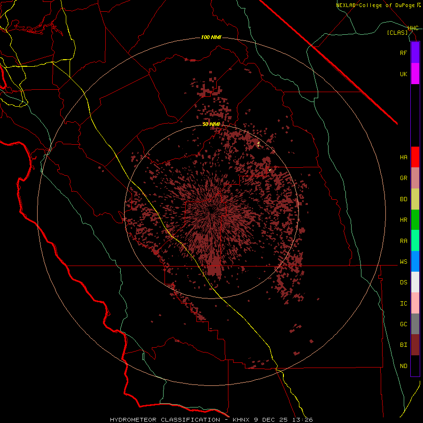Click the ND legend label
423x423 pixels.
[403, 366]
